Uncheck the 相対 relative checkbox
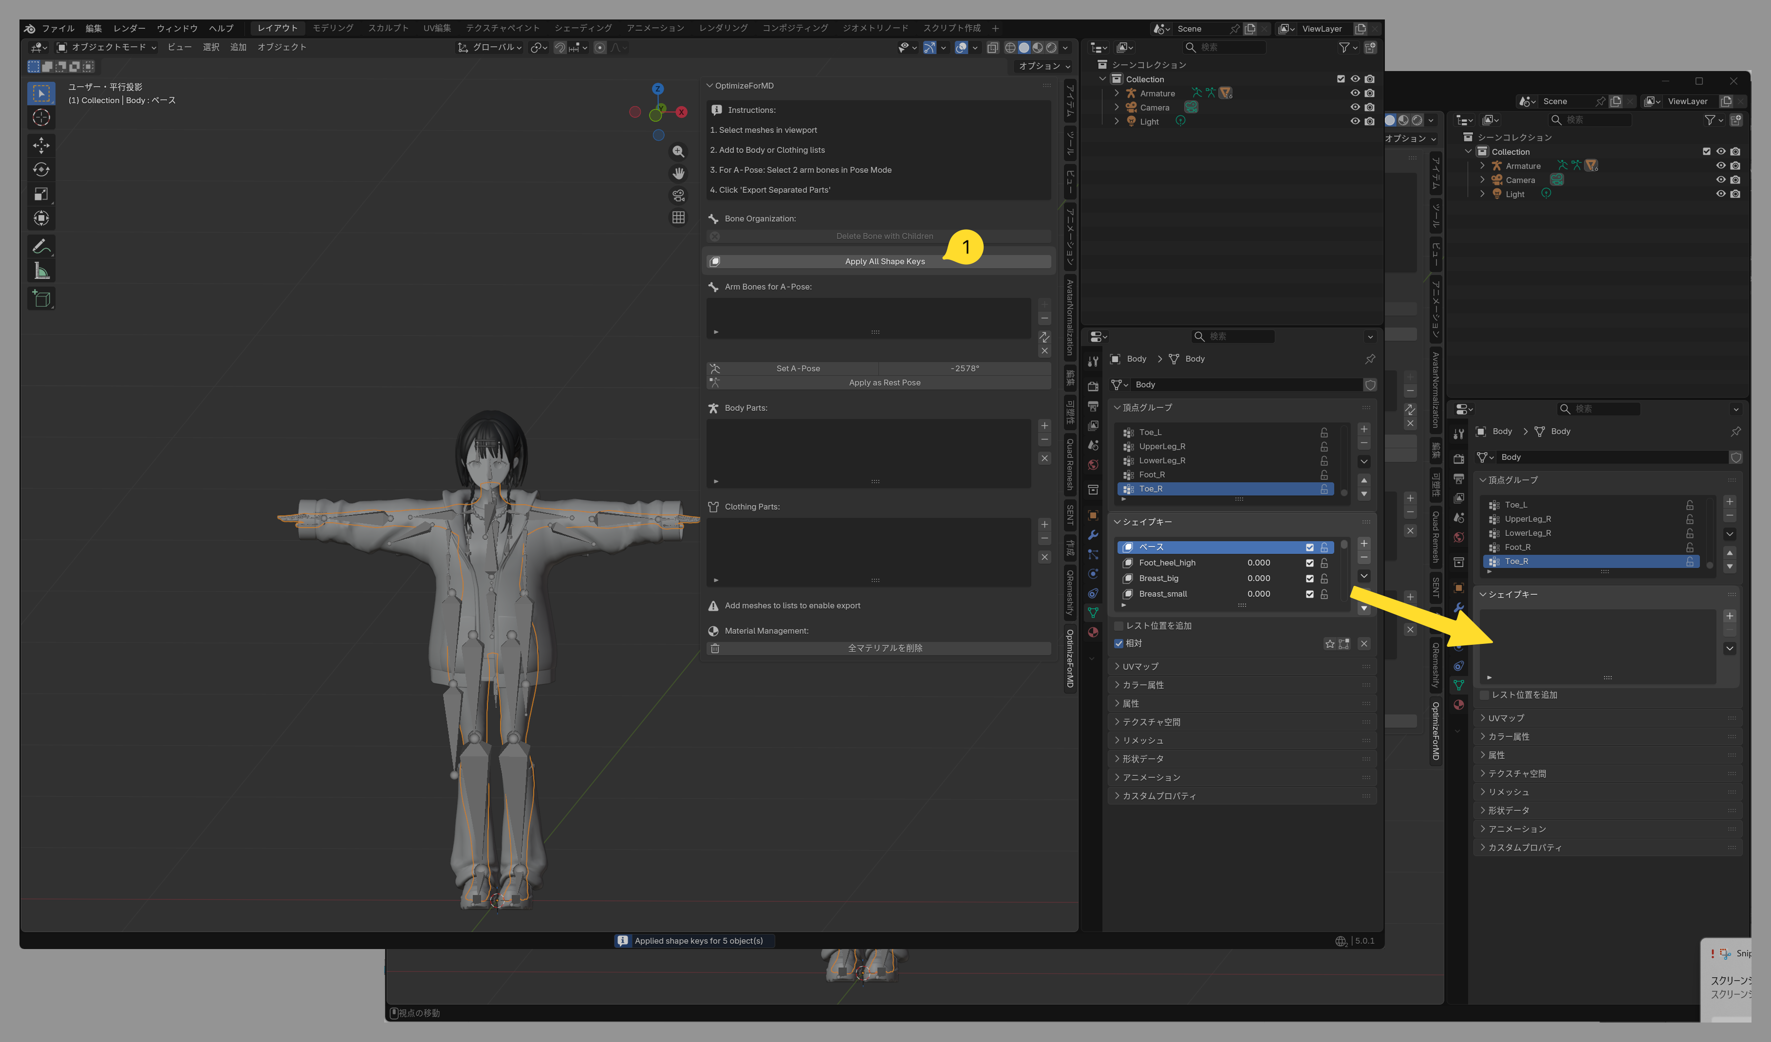The image size is (1771, 1042). coord(1119,643)
